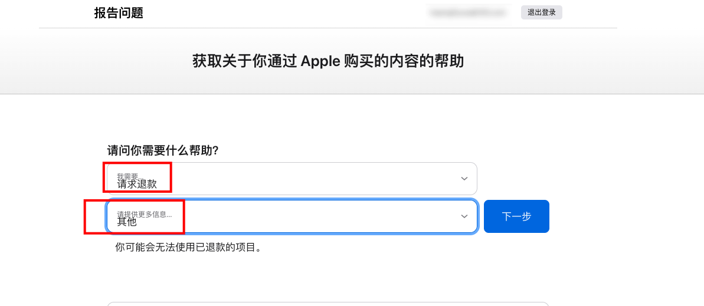
Task: Click the 报告问题 page title
Action: [119, 13]
